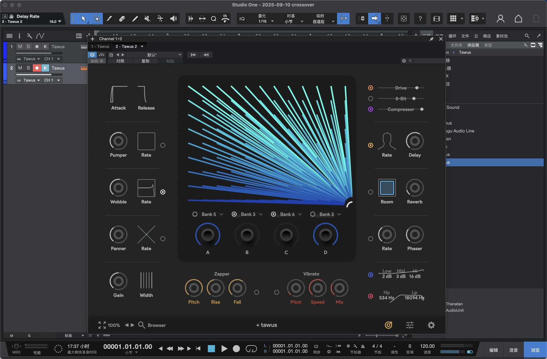This screenshot has height=359, width=547.
Task: Start playback with the Play button
Action: pyautogui.click(x=224, y=348)
